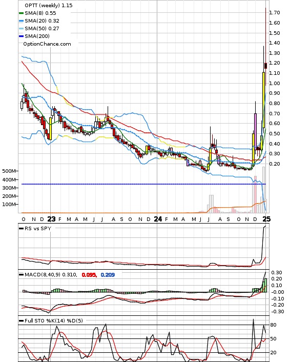This screenshot has height=362, width=290.
Task: Click the latest dark red weekly candlestick
Action: point(266,66)
